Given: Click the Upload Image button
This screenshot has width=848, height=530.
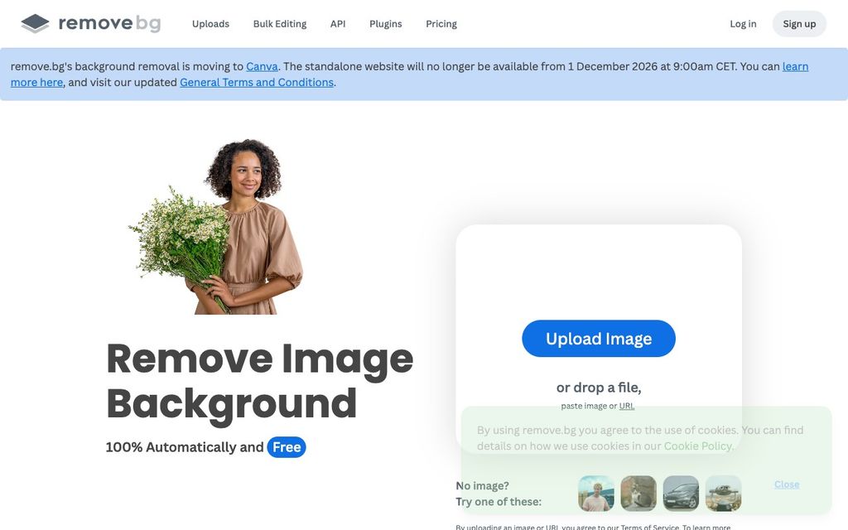Looking at the screenshot, I should (x=599, y=339).
